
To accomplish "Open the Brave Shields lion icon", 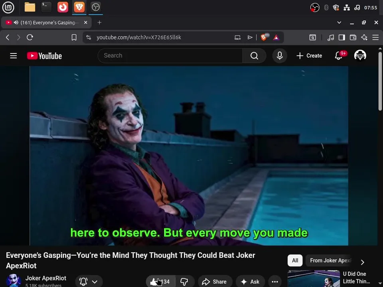I will click(264, 37).
